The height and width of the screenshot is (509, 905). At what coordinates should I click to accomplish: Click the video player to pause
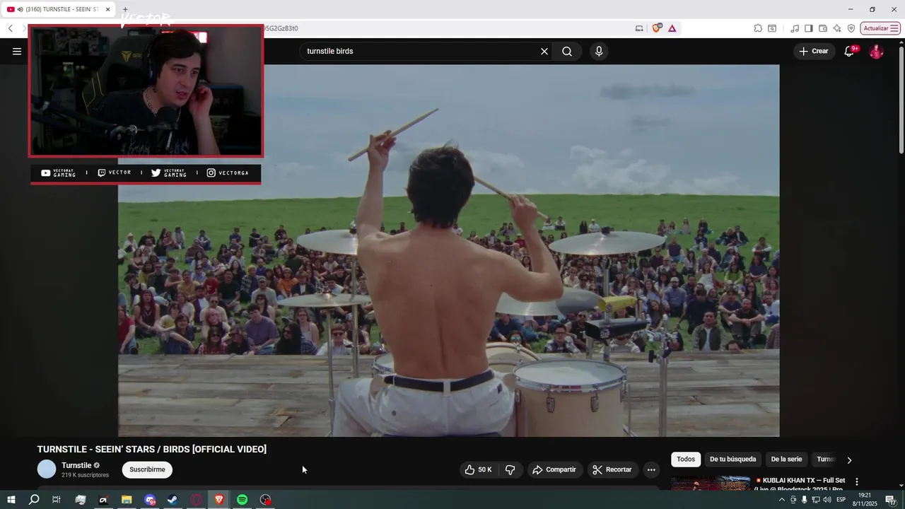[449, 251]
